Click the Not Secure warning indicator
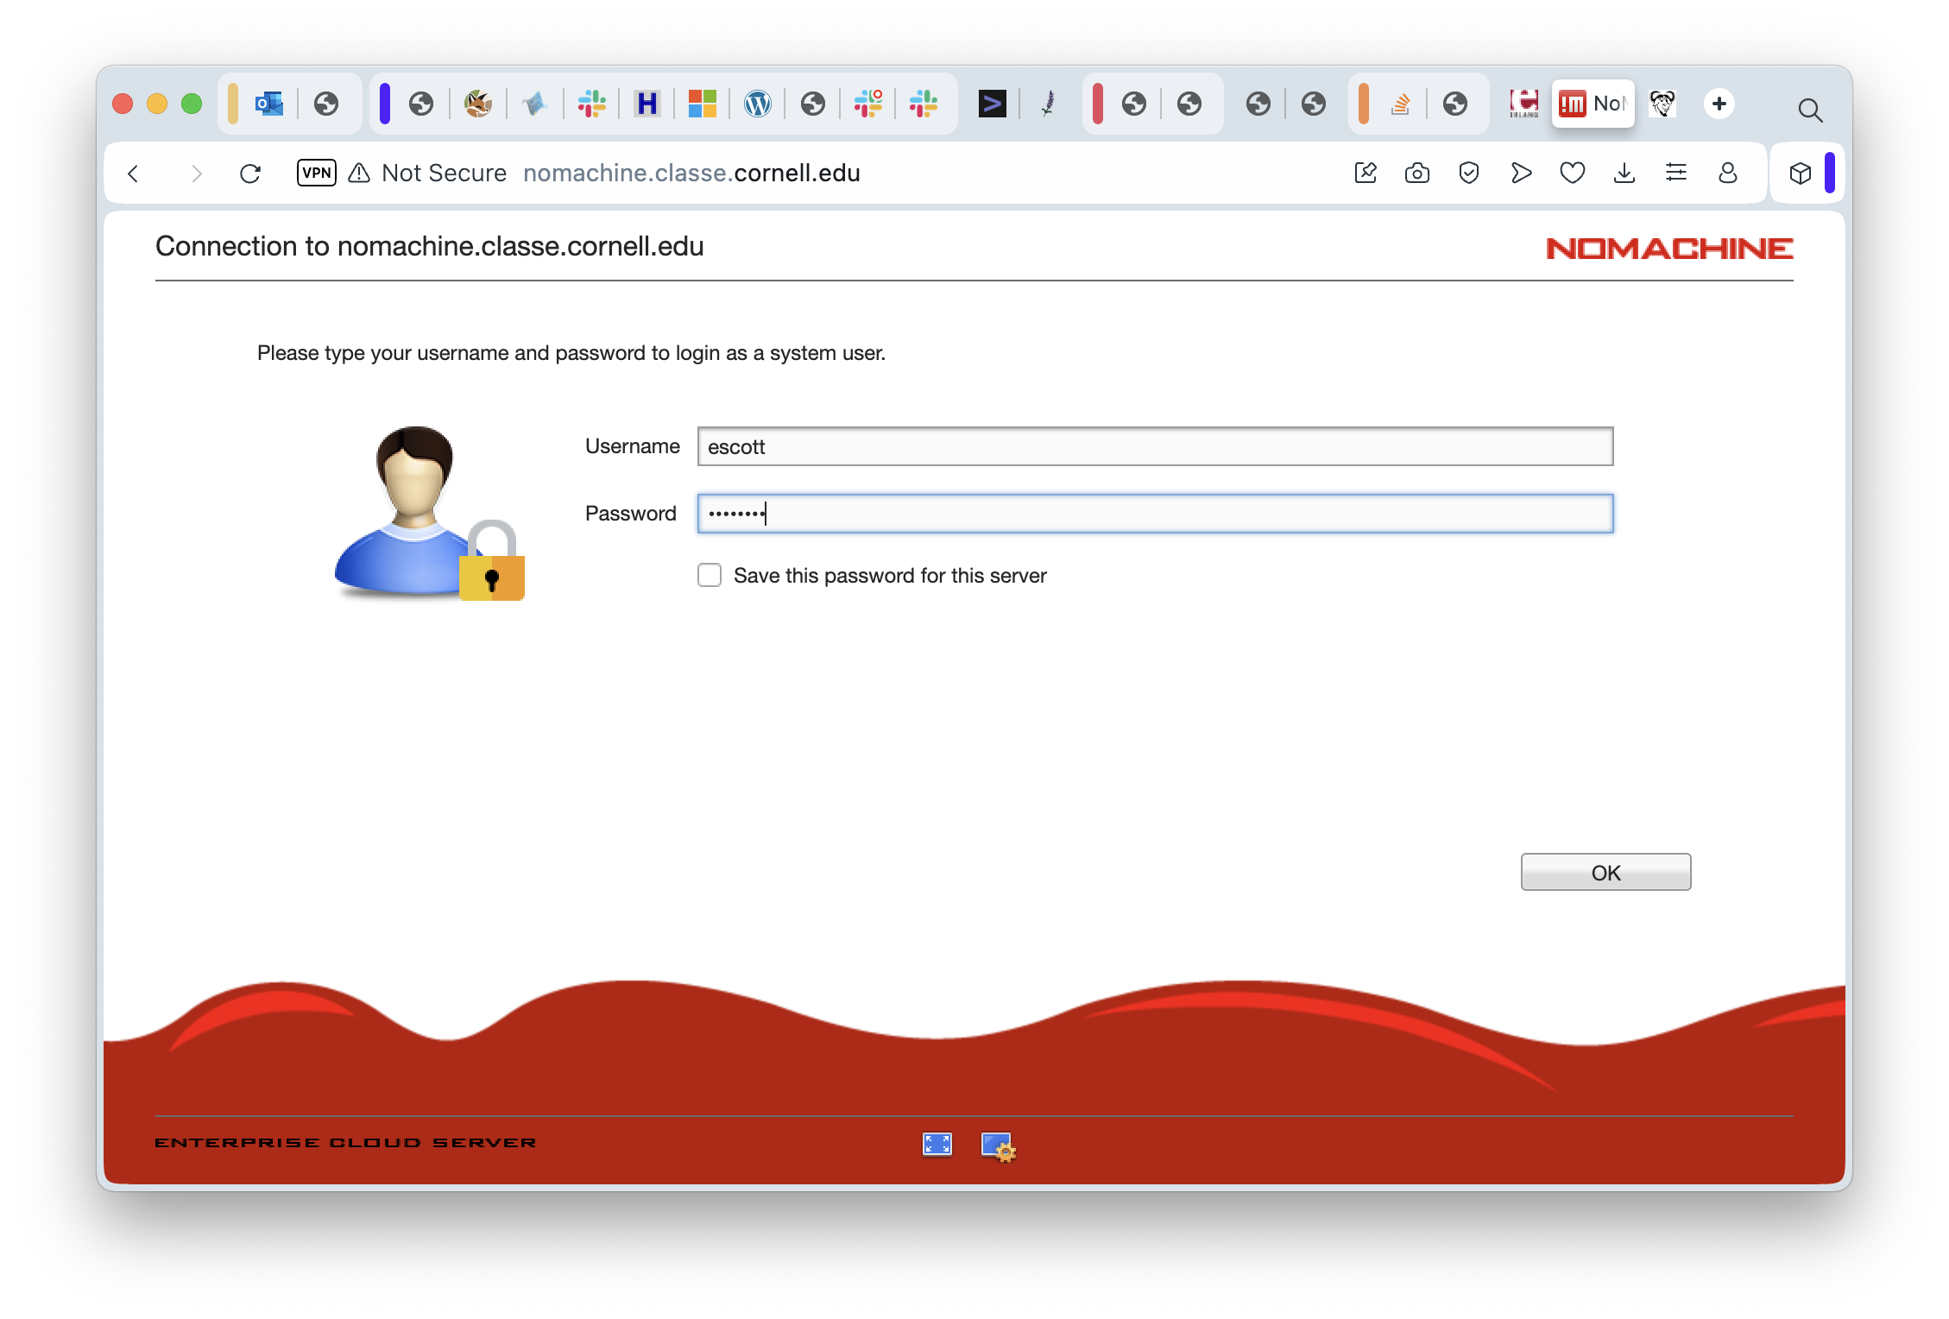 [x=428, y=174]
